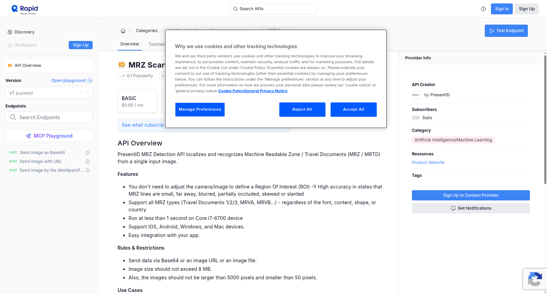Click the MCP Playground sparkle icon
The width and height of the screenshot is (547, 294).
click(28, 136)
